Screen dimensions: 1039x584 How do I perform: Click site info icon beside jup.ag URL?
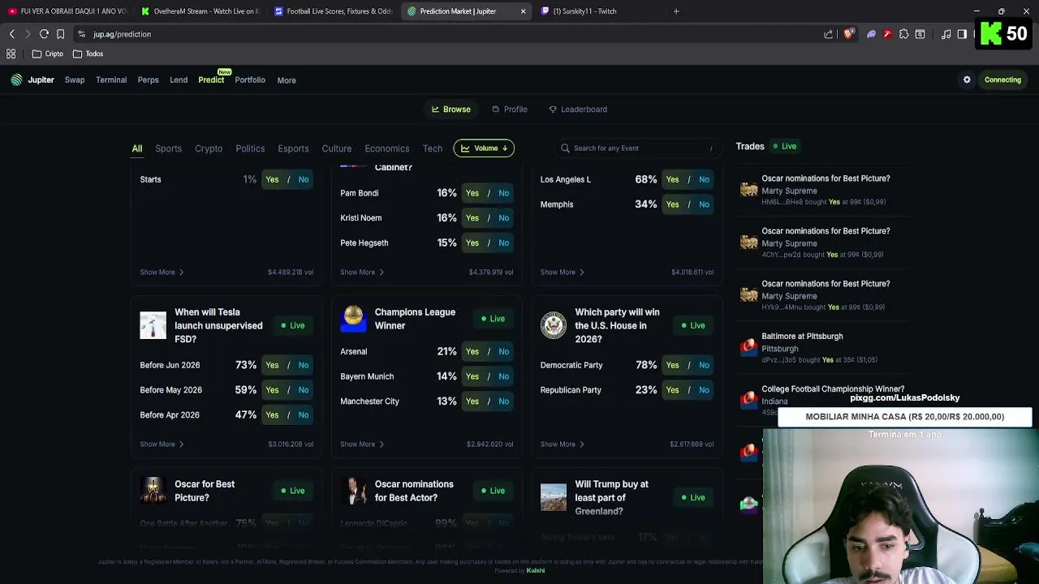(81, 34)
